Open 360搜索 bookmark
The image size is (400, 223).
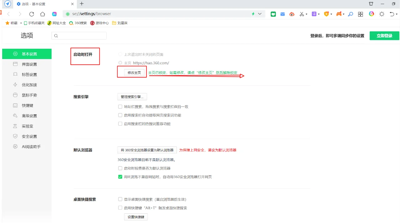tap(78, 23)
